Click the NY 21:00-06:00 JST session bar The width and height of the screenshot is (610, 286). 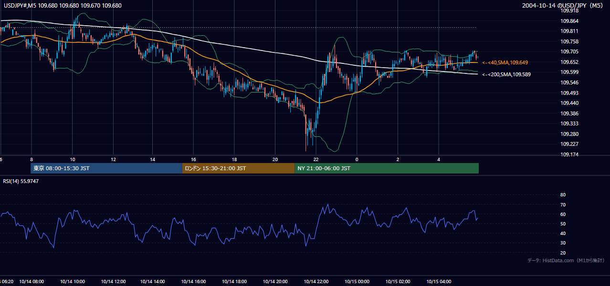387,168
